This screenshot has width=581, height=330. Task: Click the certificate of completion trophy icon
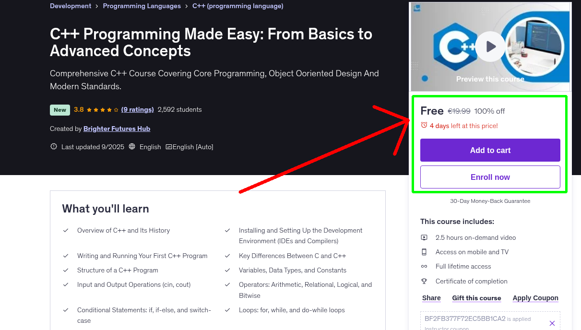tap(424, 281)
